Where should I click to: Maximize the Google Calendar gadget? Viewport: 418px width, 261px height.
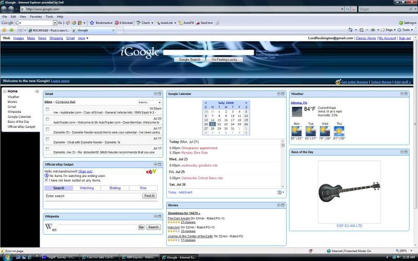(x=283, y=94)
